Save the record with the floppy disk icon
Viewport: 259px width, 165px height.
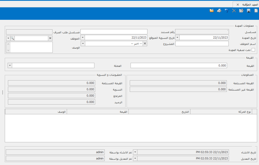(x=248, y=11)
